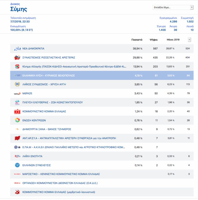The width and height of the screenshot is (198, 200).
Task: Click Νέα Δημοκρατία vote count 567
Action: click(x=156, y=49)
